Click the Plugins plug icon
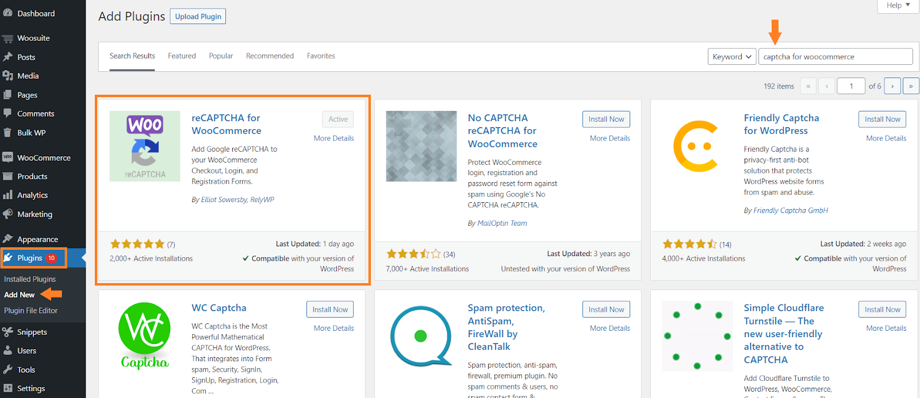 pyautogui.click(x=8, y=258)
